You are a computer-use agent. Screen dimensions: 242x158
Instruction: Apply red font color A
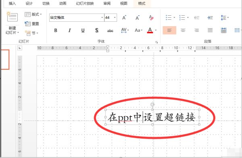pos(150,30)
